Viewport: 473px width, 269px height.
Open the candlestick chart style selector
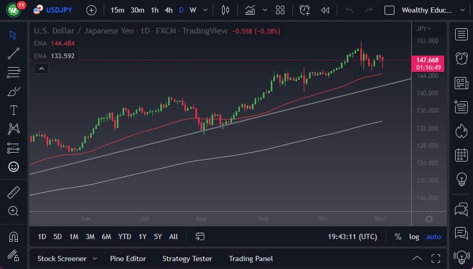coord(226,10)
